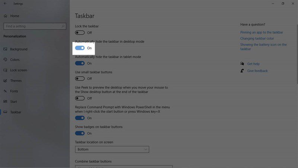Click the back arrow in Settings

tap(5, 3)
